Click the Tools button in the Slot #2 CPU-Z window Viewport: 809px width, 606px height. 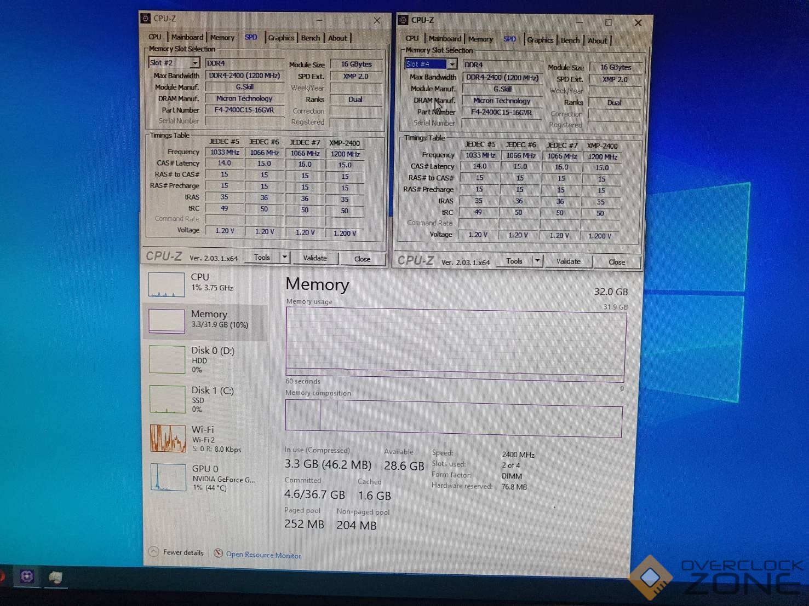262,258
